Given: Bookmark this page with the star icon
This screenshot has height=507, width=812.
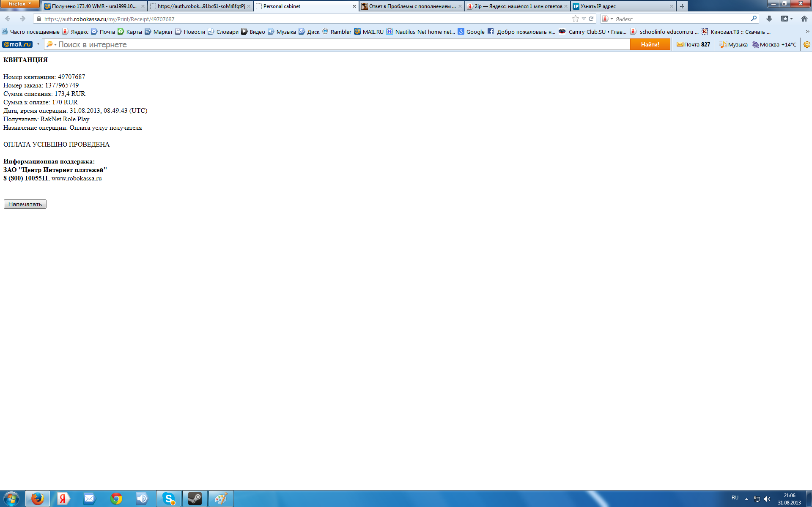Looking at the screenshot, I should 575,19.
